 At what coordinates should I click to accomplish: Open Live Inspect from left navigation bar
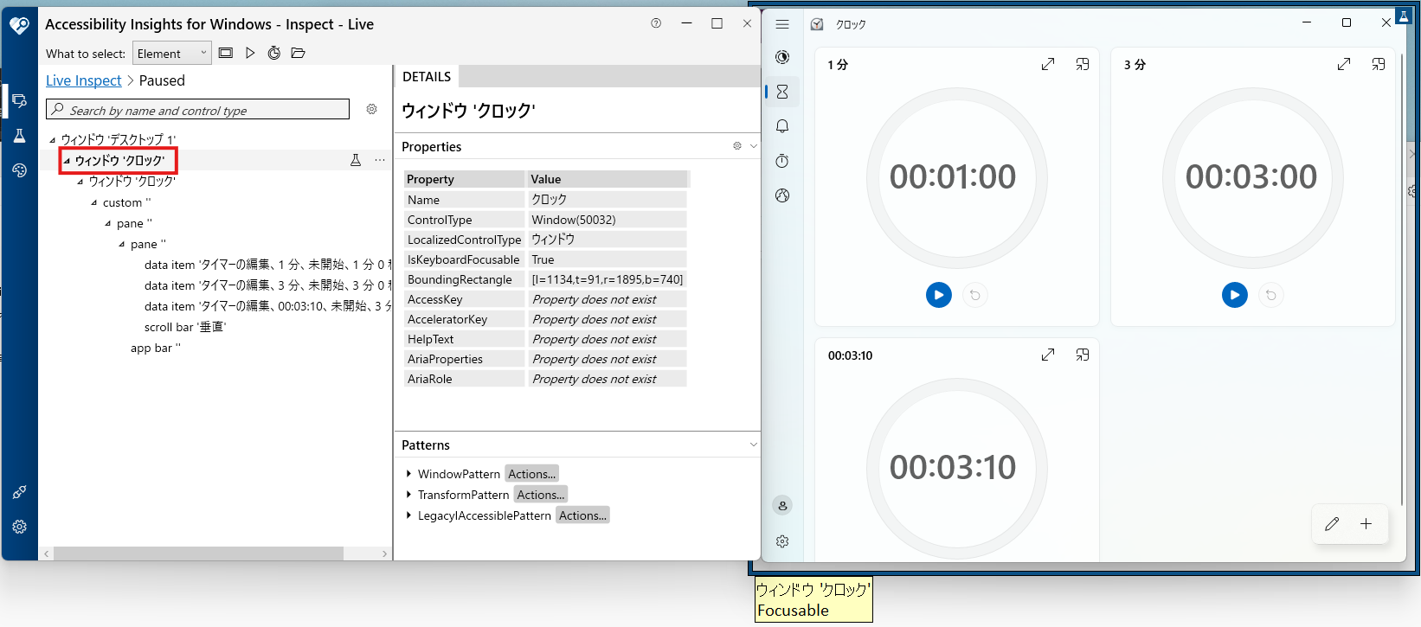19,101
